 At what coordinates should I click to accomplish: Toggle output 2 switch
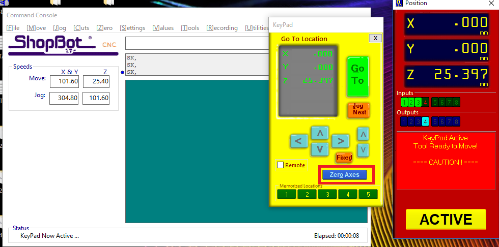[x=411, y=121]
